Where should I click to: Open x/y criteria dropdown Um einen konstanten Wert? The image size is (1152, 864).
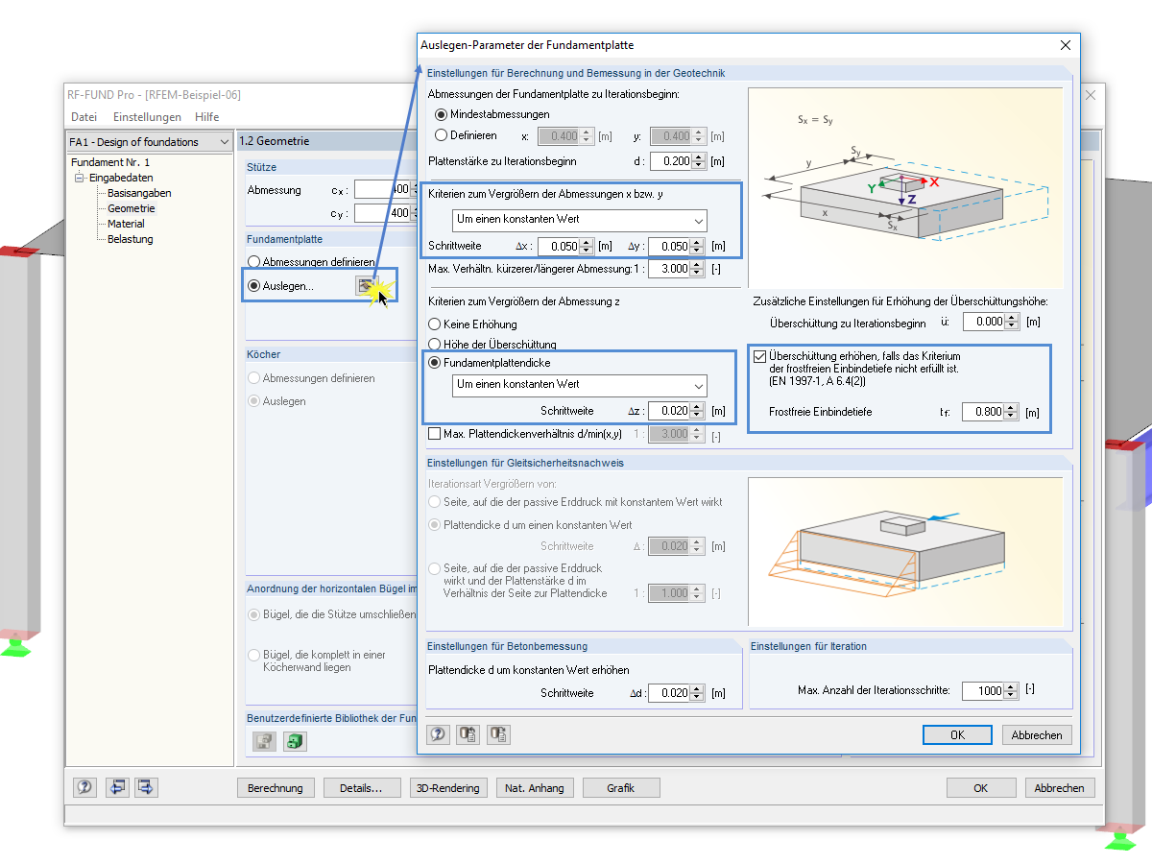[x=579, y=219]
